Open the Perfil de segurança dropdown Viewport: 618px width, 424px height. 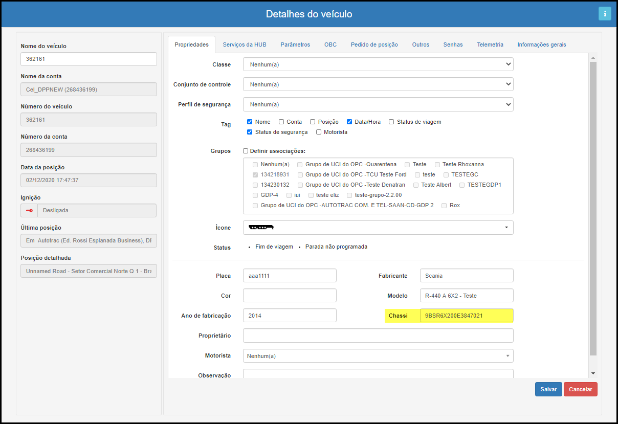pyautogui.click(x=378, y=104)
